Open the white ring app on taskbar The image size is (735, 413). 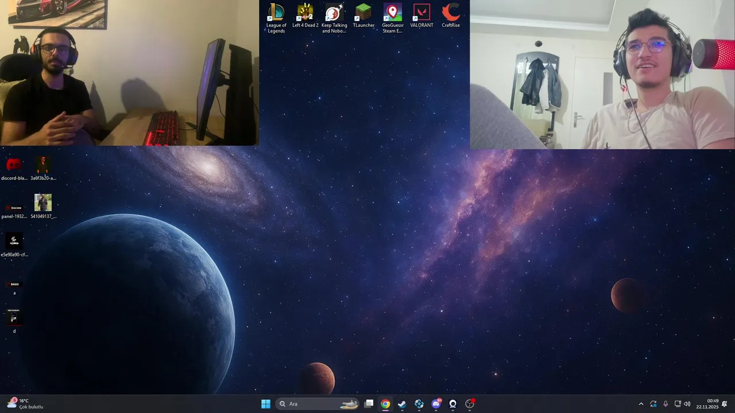tap(452, 404)
